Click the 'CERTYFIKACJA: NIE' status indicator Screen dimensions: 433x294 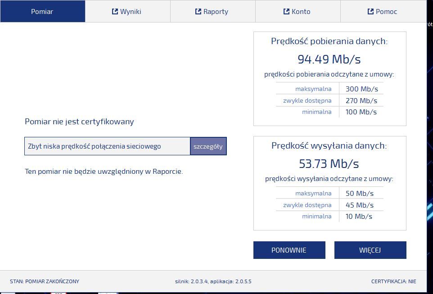[x=393, y=281]
